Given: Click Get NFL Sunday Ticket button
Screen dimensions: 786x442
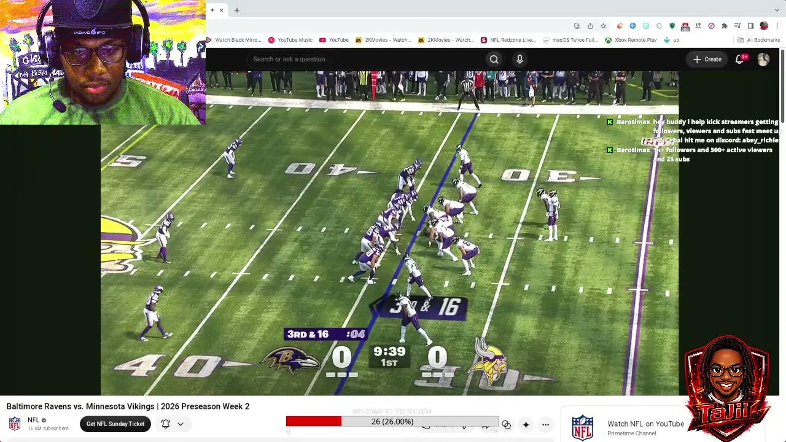Looking at the screenshot, I should coord(115,424).
